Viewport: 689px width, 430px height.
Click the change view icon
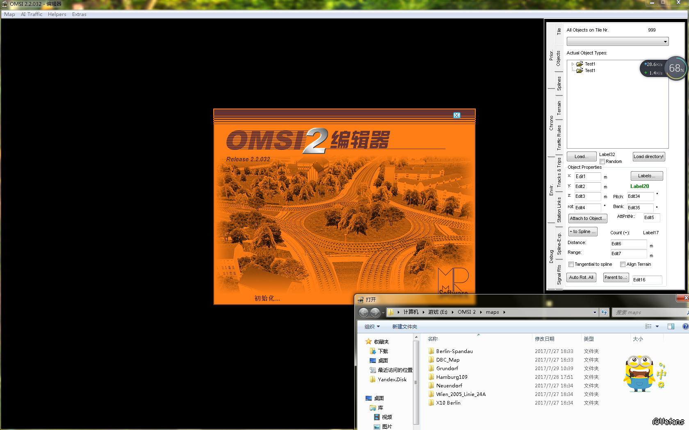(x=648, y=326)
